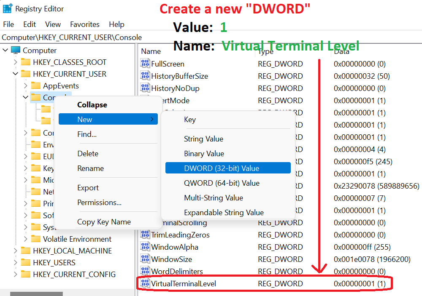The image size is (422, 296).
Task: Choose Find... in the context menu
Action: point(108,134)
